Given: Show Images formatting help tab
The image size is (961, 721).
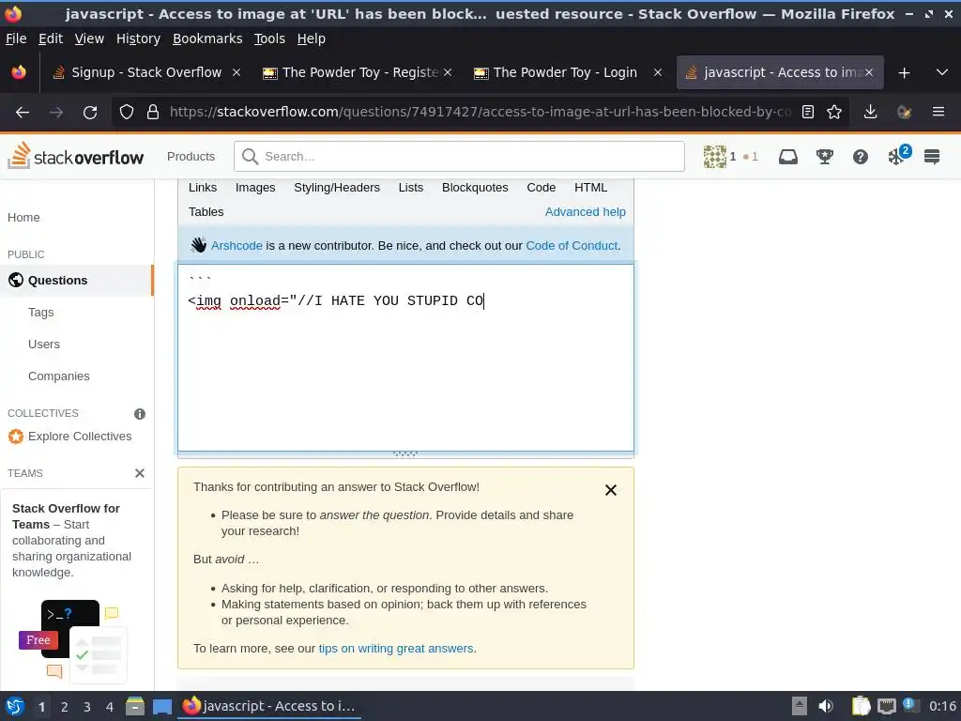Looking at the screenshot, I should (255, 188).
